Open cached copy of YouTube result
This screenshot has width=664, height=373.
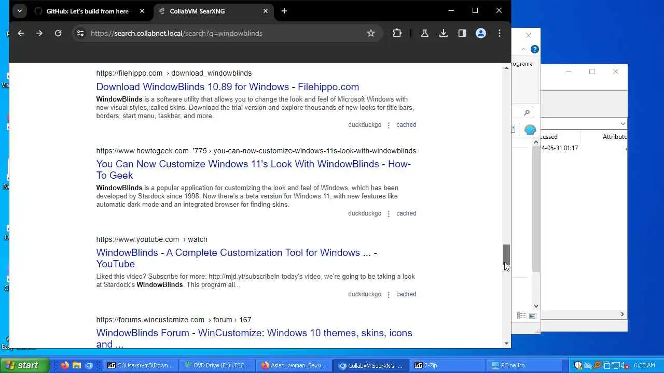406,294
